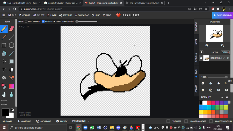Open layer settings gear
The width and height of the screenshot is (233, 131).
(201, 52)
